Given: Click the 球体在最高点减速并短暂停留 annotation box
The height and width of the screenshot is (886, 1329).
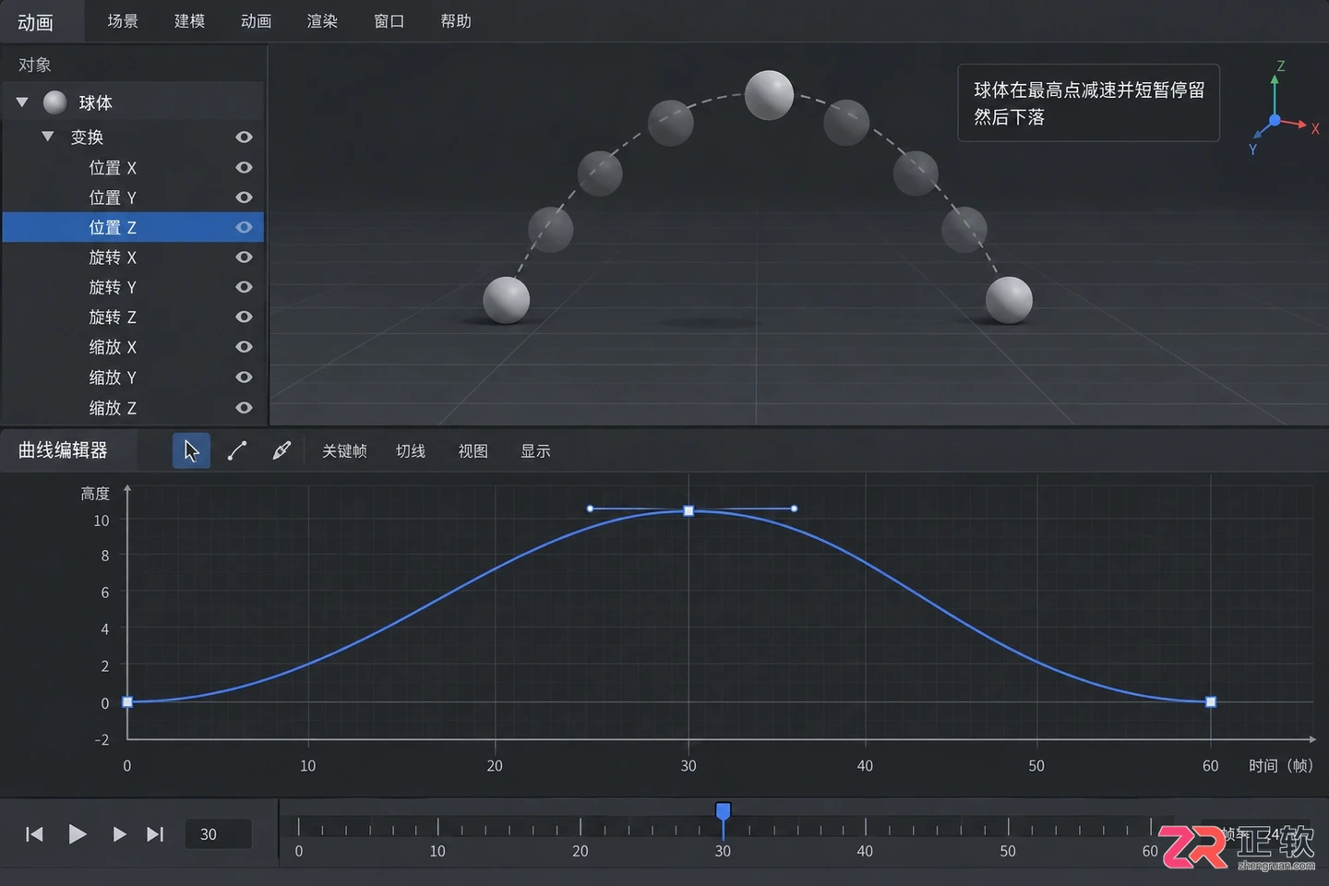Looking at the screenshot, I should coord(1089,102).
